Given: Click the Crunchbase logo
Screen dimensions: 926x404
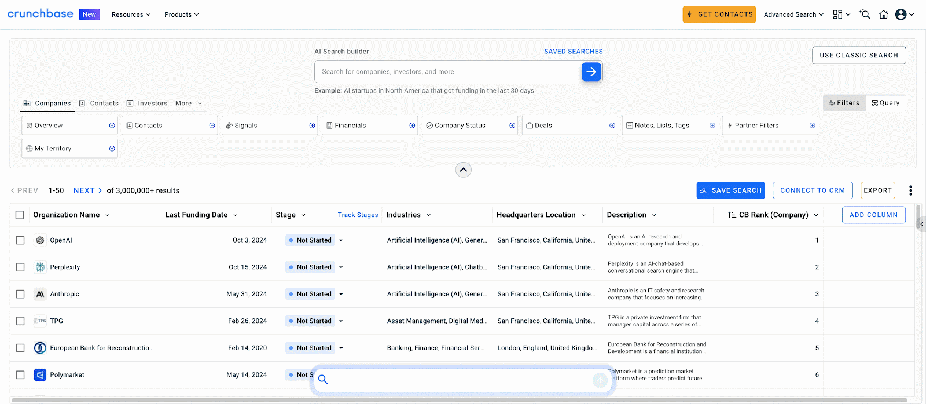Looking at the screenshot, I should (41, 13).
